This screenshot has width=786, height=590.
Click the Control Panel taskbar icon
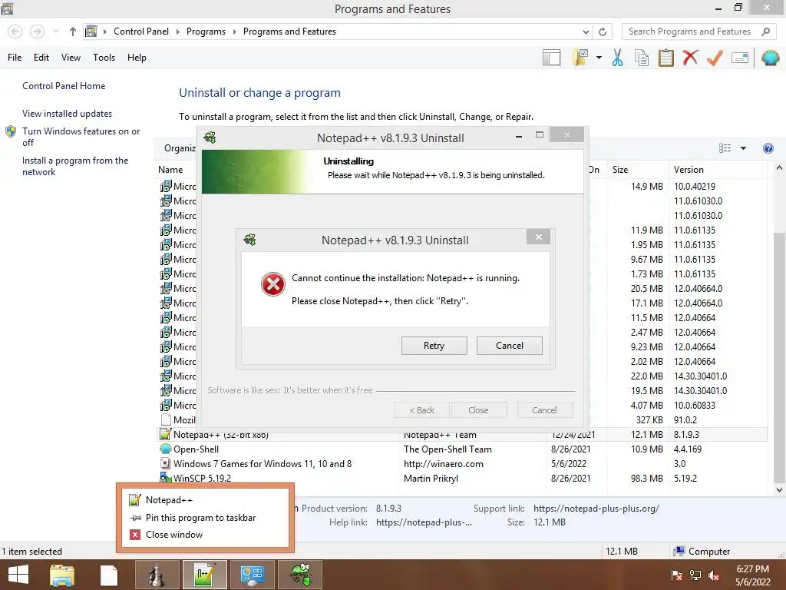[252, 575]
